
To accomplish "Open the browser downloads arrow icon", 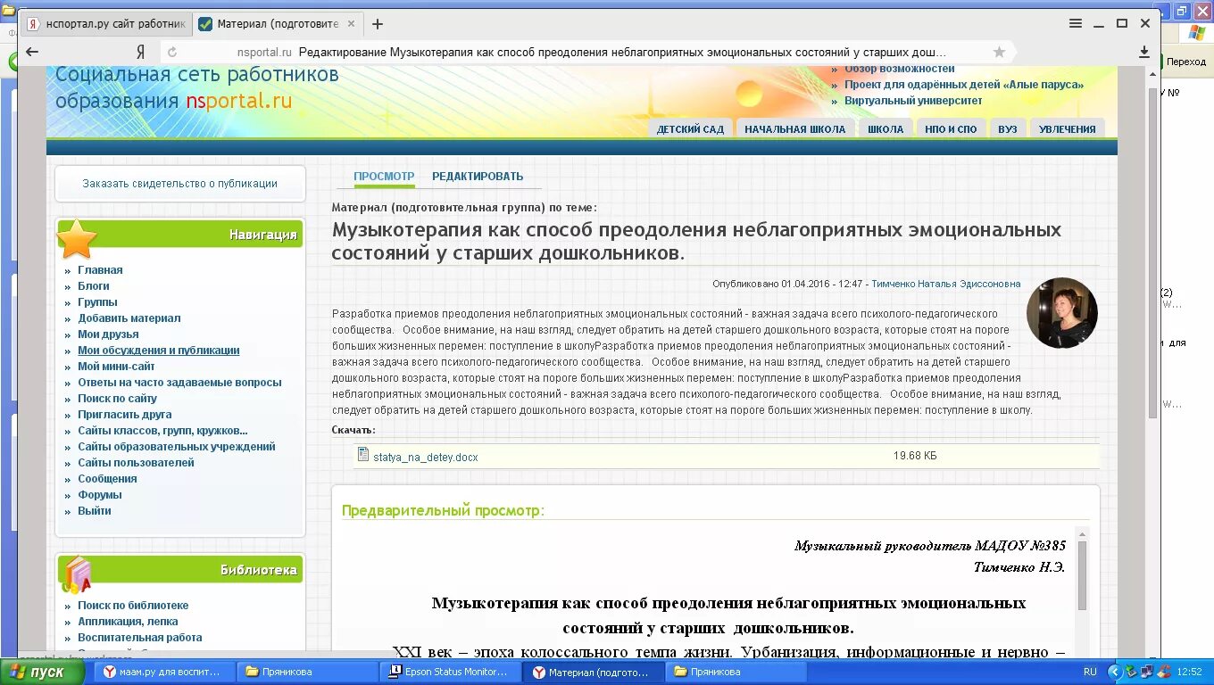I will (1144, 53).
